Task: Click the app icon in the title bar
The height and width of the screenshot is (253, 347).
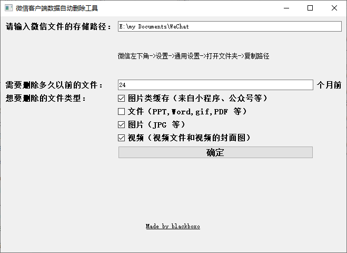Action: [8, 8]
